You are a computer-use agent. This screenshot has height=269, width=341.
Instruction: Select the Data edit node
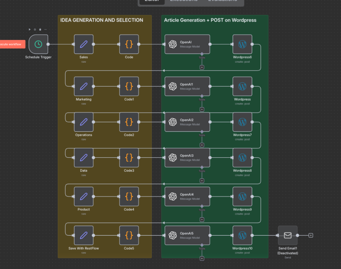point(83,157)
